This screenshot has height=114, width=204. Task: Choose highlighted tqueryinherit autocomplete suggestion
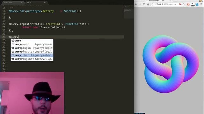click(x=32, y=55)
